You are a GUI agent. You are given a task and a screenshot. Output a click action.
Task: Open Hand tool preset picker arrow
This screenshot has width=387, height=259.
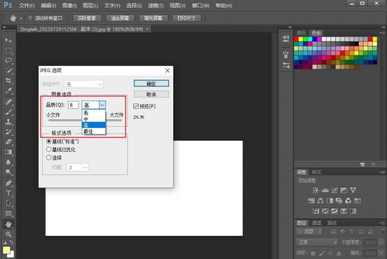(21, 18)
